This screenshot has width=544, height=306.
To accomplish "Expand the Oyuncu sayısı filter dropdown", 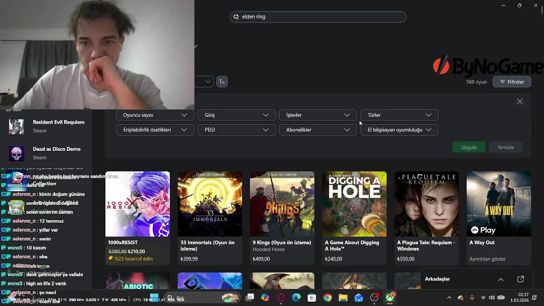I will [155, 115].
